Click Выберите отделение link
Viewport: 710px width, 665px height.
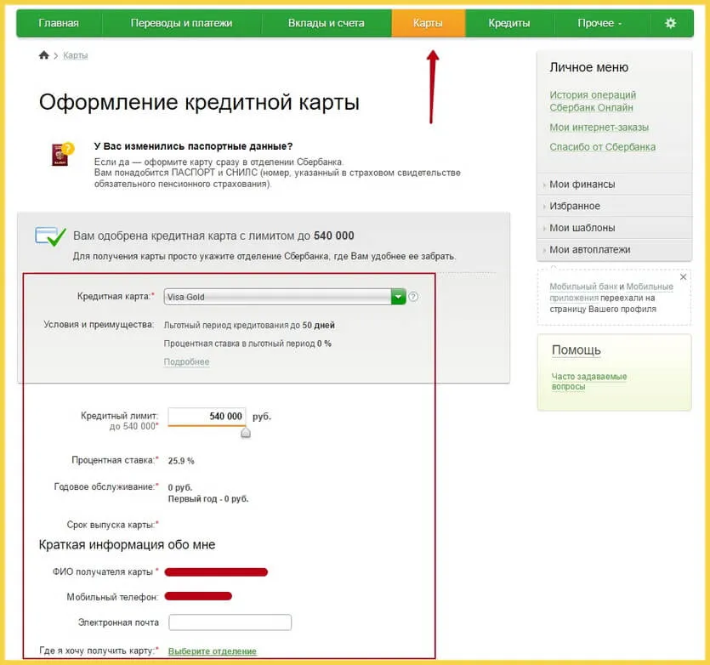click(213, 651)
